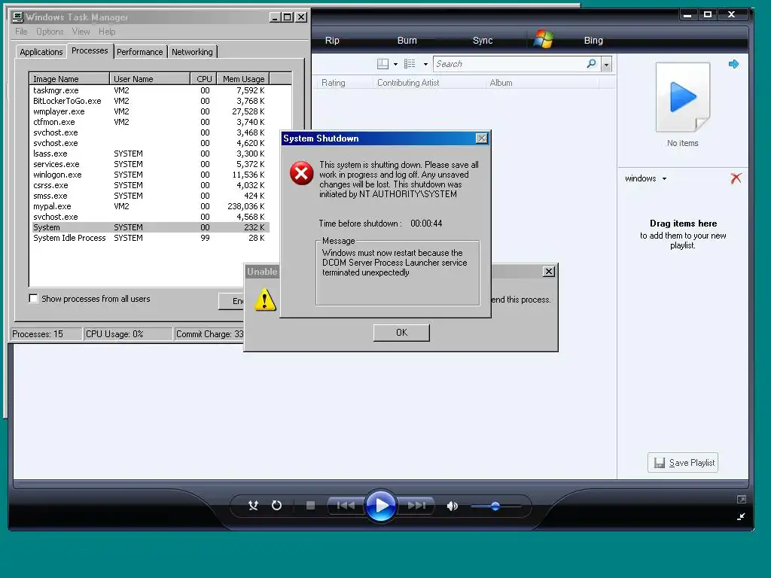
Task: Select the System Idle Process row
Action: tap(150, 238)
